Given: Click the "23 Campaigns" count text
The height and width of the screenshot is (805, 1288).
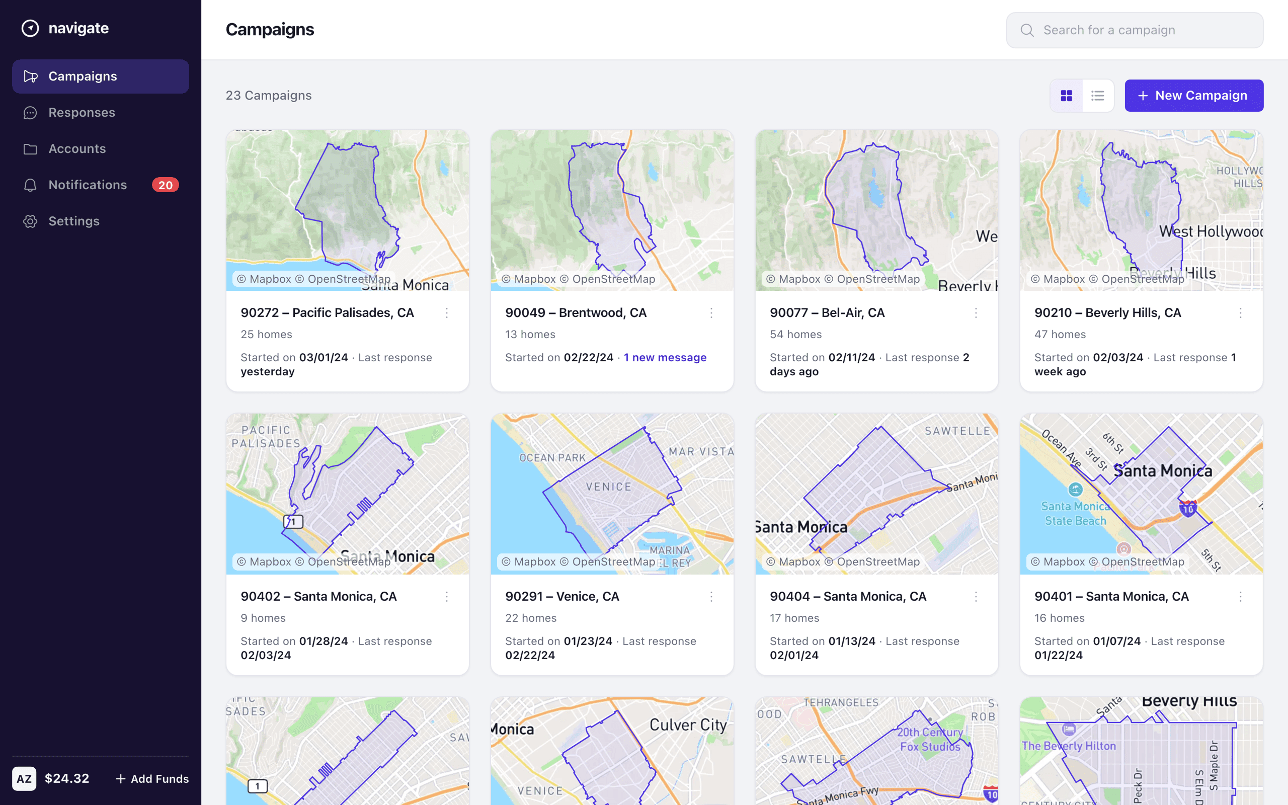Looking at the screenshot, I should (269, 96).
